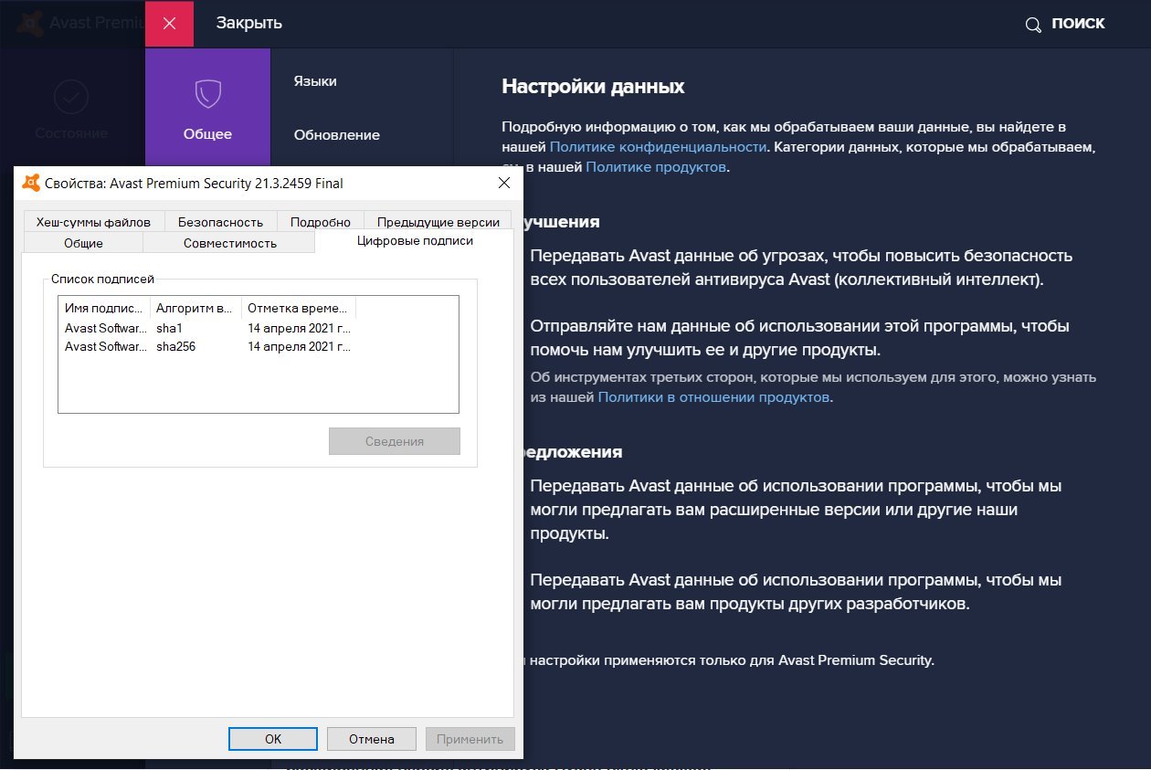The height and width of the screenshot is (770, 1151).
Task: Open Предыдущие версии tab
Action: click(438, 222)
